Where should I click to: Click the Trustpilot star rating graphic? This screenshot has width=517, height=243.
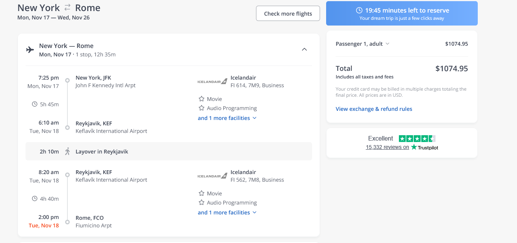(x=417, y=139)
